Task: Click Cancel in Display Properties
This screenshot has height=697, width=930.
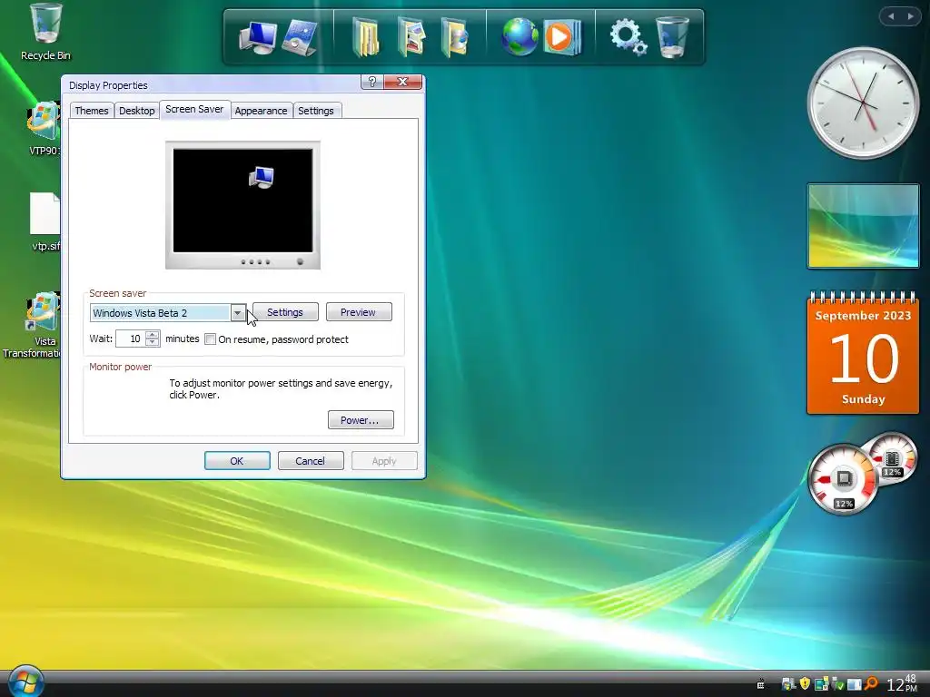Action: [311, 460]
